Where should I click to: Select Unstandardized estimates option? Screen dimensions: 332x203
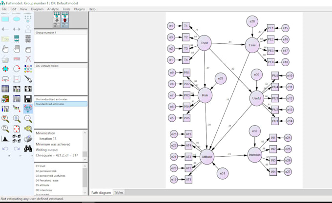[51, 99]
